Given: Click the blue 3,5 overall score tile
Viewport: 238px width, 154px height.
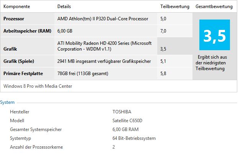Looking at the screenshot, I should click(x=215, y=35).
